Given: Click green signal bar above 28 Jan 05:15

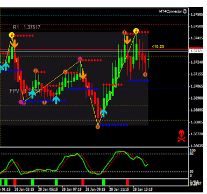Looking at the screenshot, I should (x=56, y=182).
